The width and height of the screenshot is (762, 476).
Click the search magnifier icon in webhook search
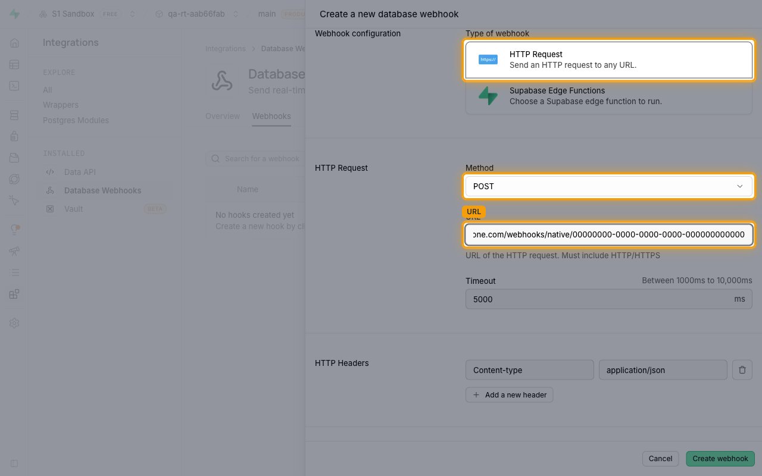[x=216, y=159]
